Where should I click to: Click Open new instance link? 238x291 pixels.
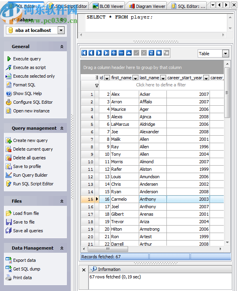pos(31,111)
